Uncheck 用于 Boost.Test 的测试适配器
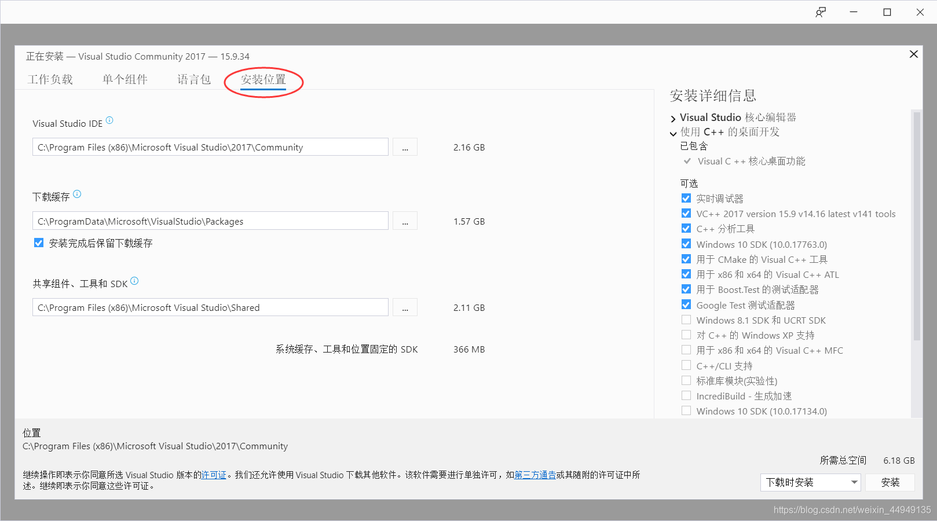The width and height of the screenshot is (937, 521). click(x=686, y=289)
